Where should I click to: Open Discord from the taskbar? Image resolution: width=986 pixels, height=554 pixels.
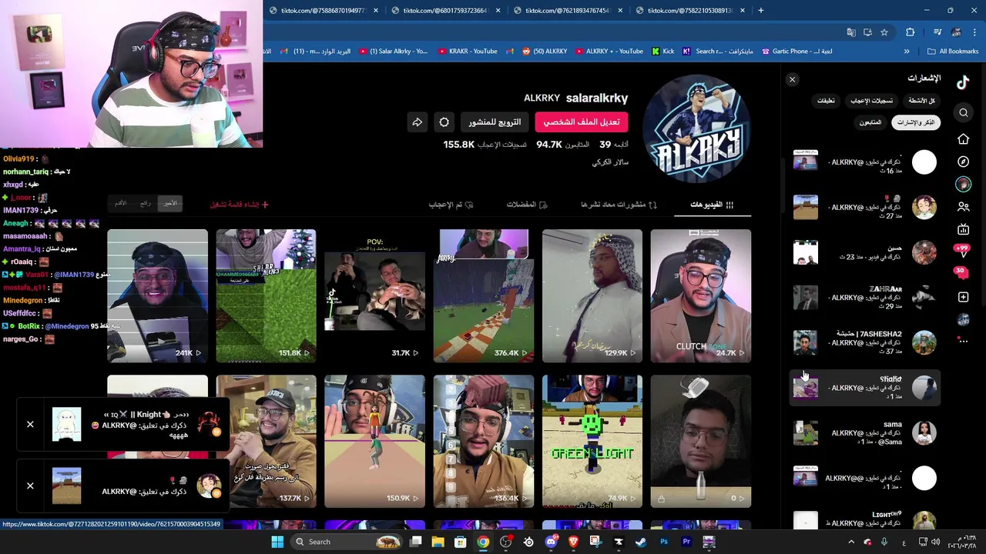[x=551, y=542]
